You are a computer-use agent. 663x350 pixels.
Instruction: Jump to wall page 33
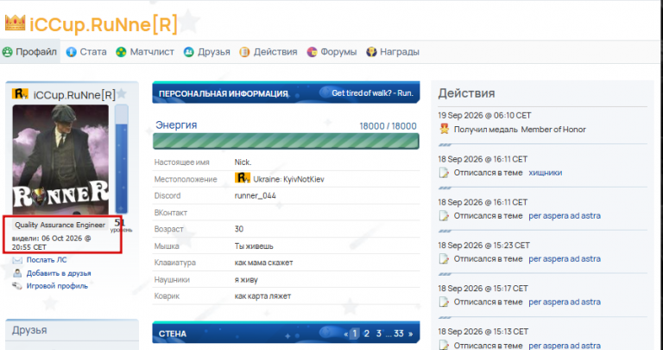[399, 334]
